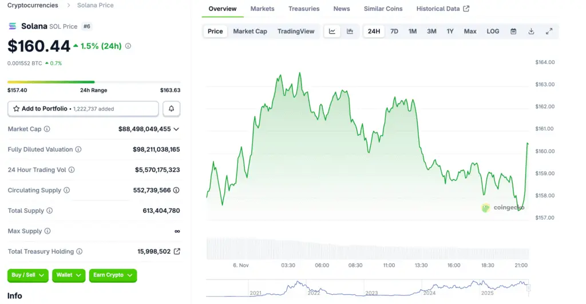Select the line chart view icon

pyautogui.click(x=332, y=31)
